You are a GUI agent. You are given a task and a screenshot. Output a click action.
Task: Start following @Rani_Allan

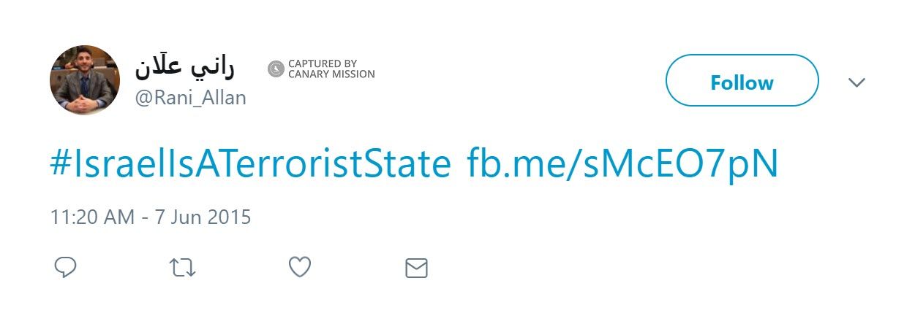(742, 82)
